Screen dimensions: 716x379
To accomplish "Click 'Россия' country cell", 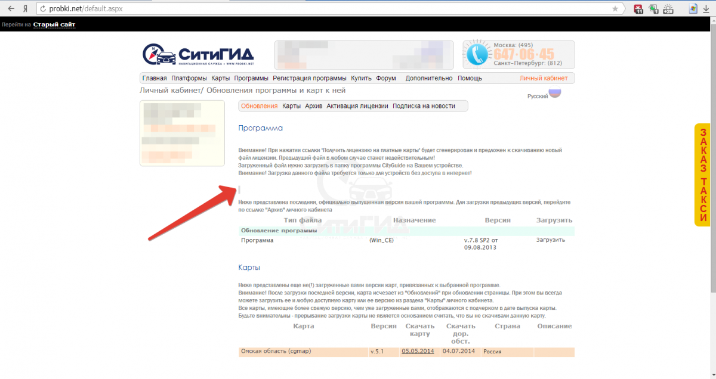I will 492,352.
